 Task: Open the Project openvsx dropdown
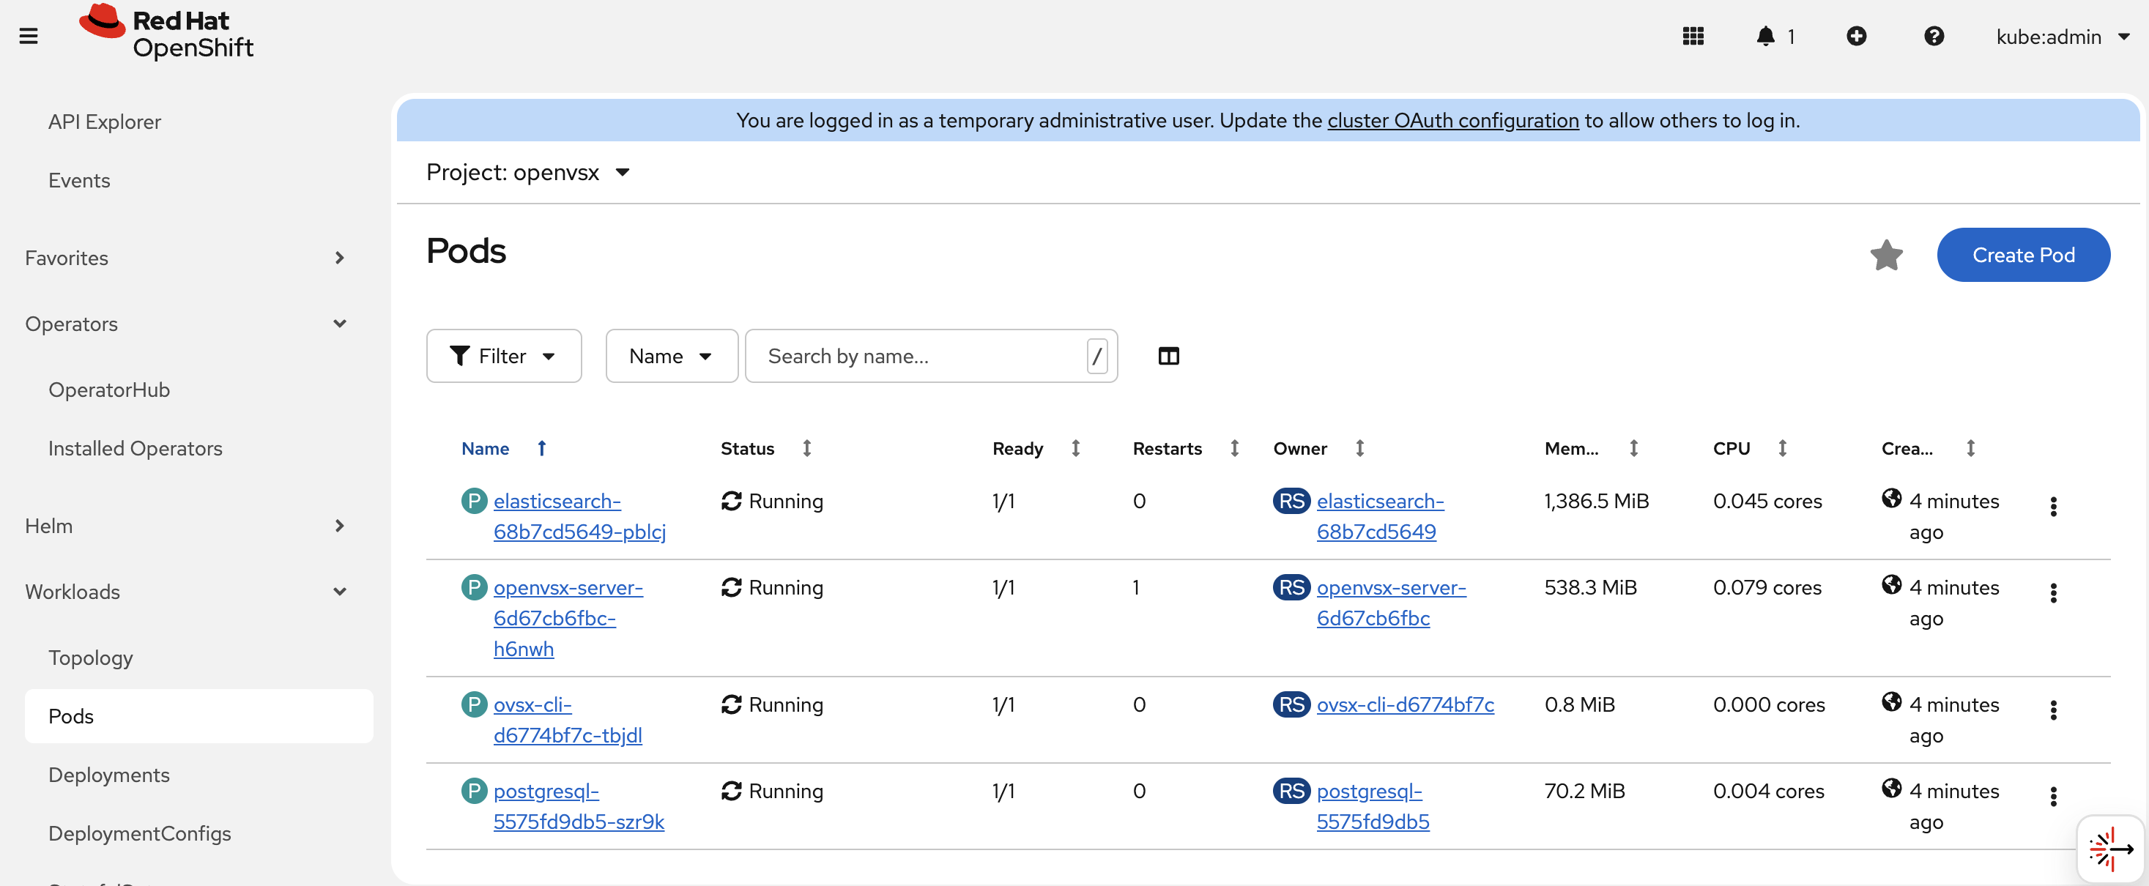[x=527, y=173]
